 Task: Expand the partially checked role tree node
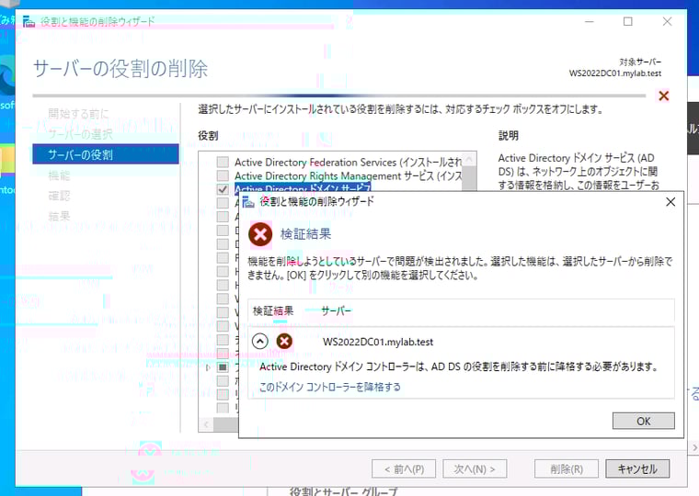point(208,367)
